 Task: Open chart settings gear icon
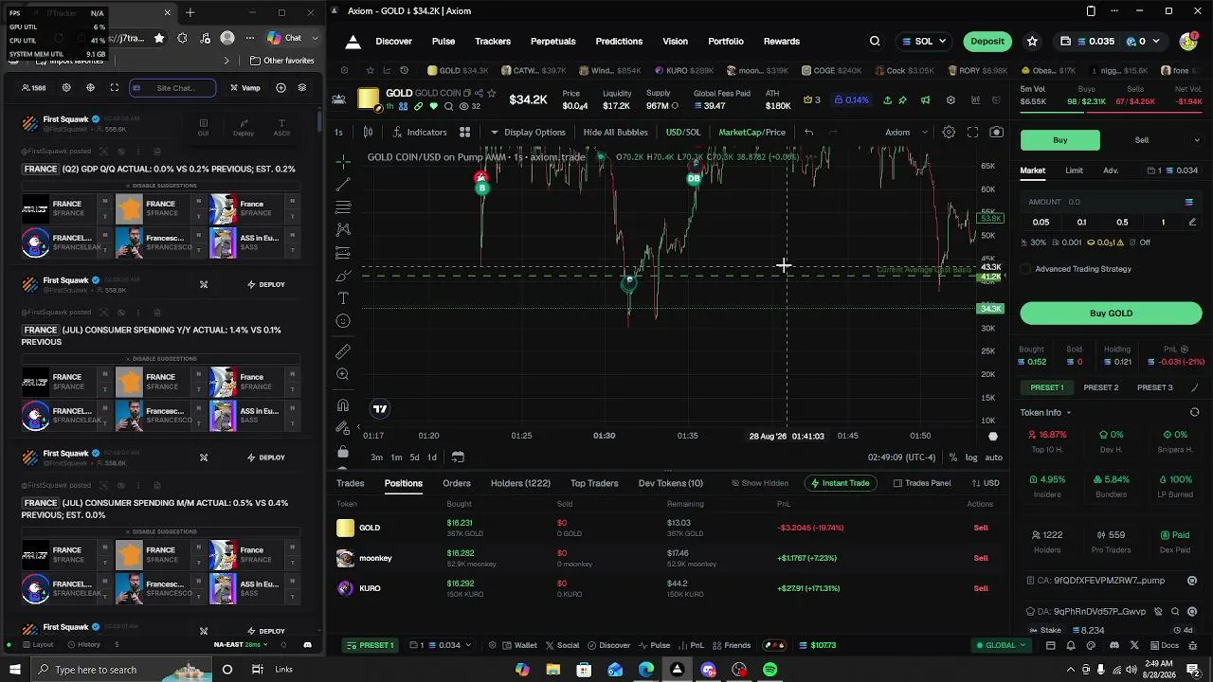click(949, 133)
